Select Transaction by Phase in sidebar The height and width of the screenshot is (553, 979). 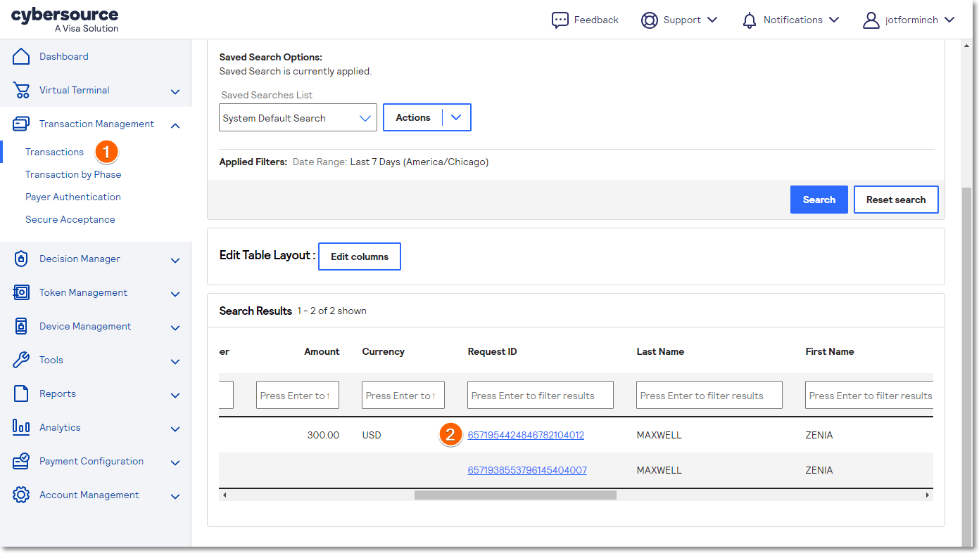pyautogui.click(x=73, y=174)
